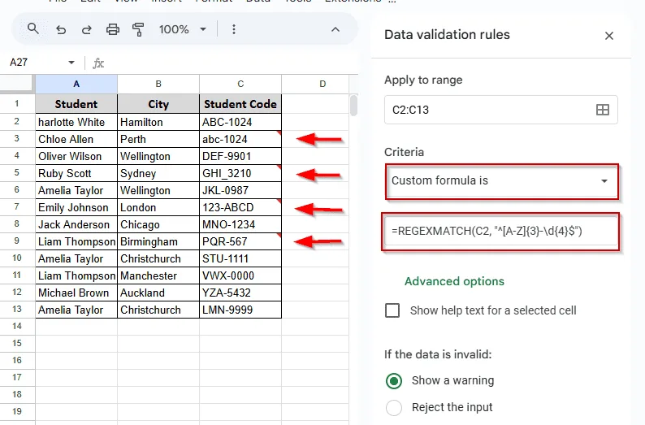Select the Ruby Scott cell

tap(76, 173)
